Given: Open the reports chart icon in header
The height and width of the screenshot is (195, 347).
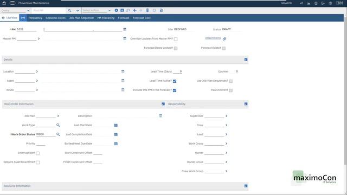Looking at the screenshot, I should 309,3.
